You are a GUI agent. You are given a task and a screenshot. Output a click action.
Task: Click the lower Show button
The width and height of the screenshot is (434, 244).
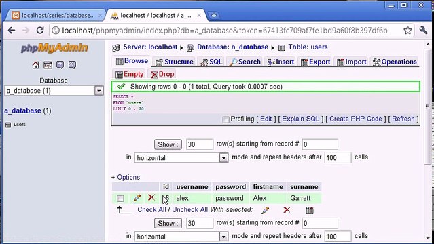tap(168, 223)
